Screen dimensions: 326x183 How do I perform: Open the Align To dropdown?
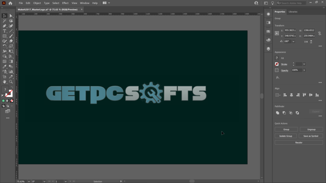pos(278,95)
